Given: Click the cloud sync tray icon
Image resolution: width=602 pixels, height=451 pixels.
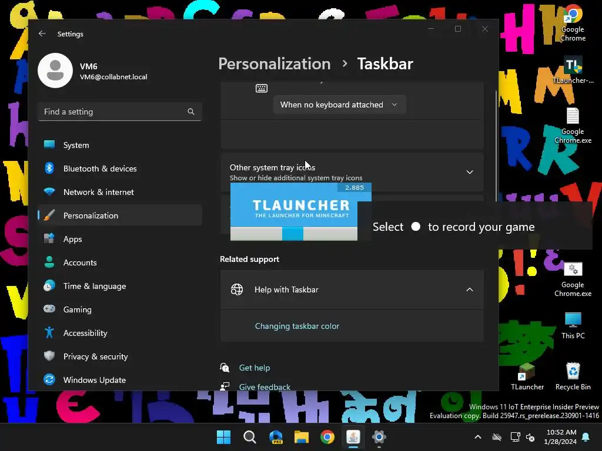Looking at the screenshot, I should (497, 437).
